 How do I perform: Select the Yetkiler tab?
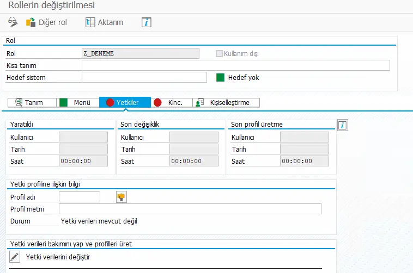tap(124, 102)
